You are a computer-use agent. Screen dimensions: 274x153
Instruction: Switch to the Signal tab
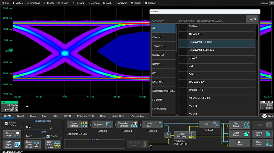coord(20,116)
